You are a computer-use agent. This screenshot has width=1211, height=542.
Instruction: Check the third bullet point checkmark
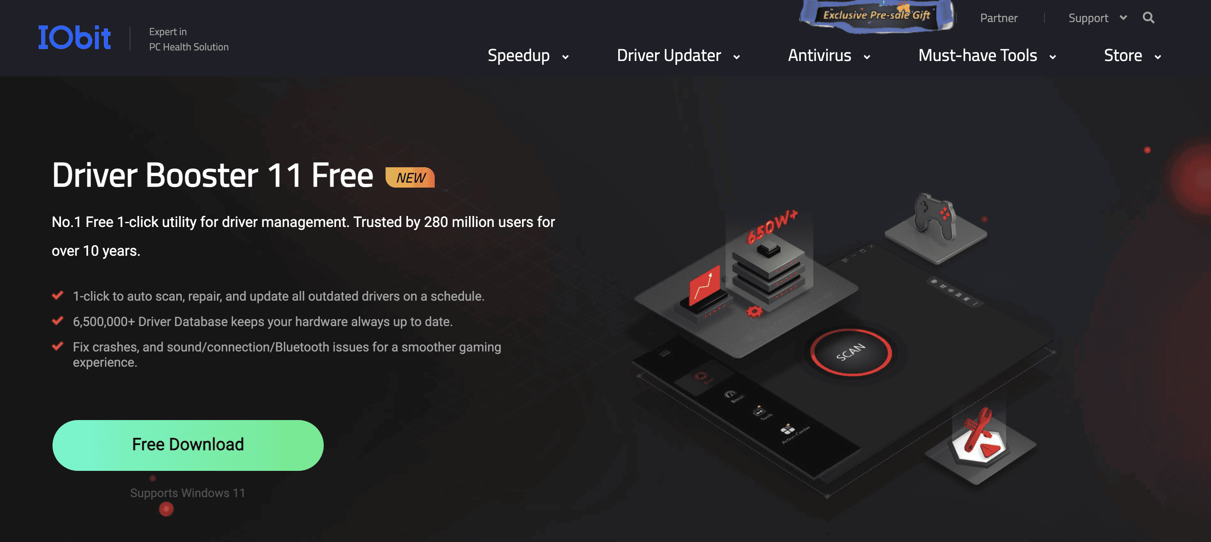click(58, 346)
